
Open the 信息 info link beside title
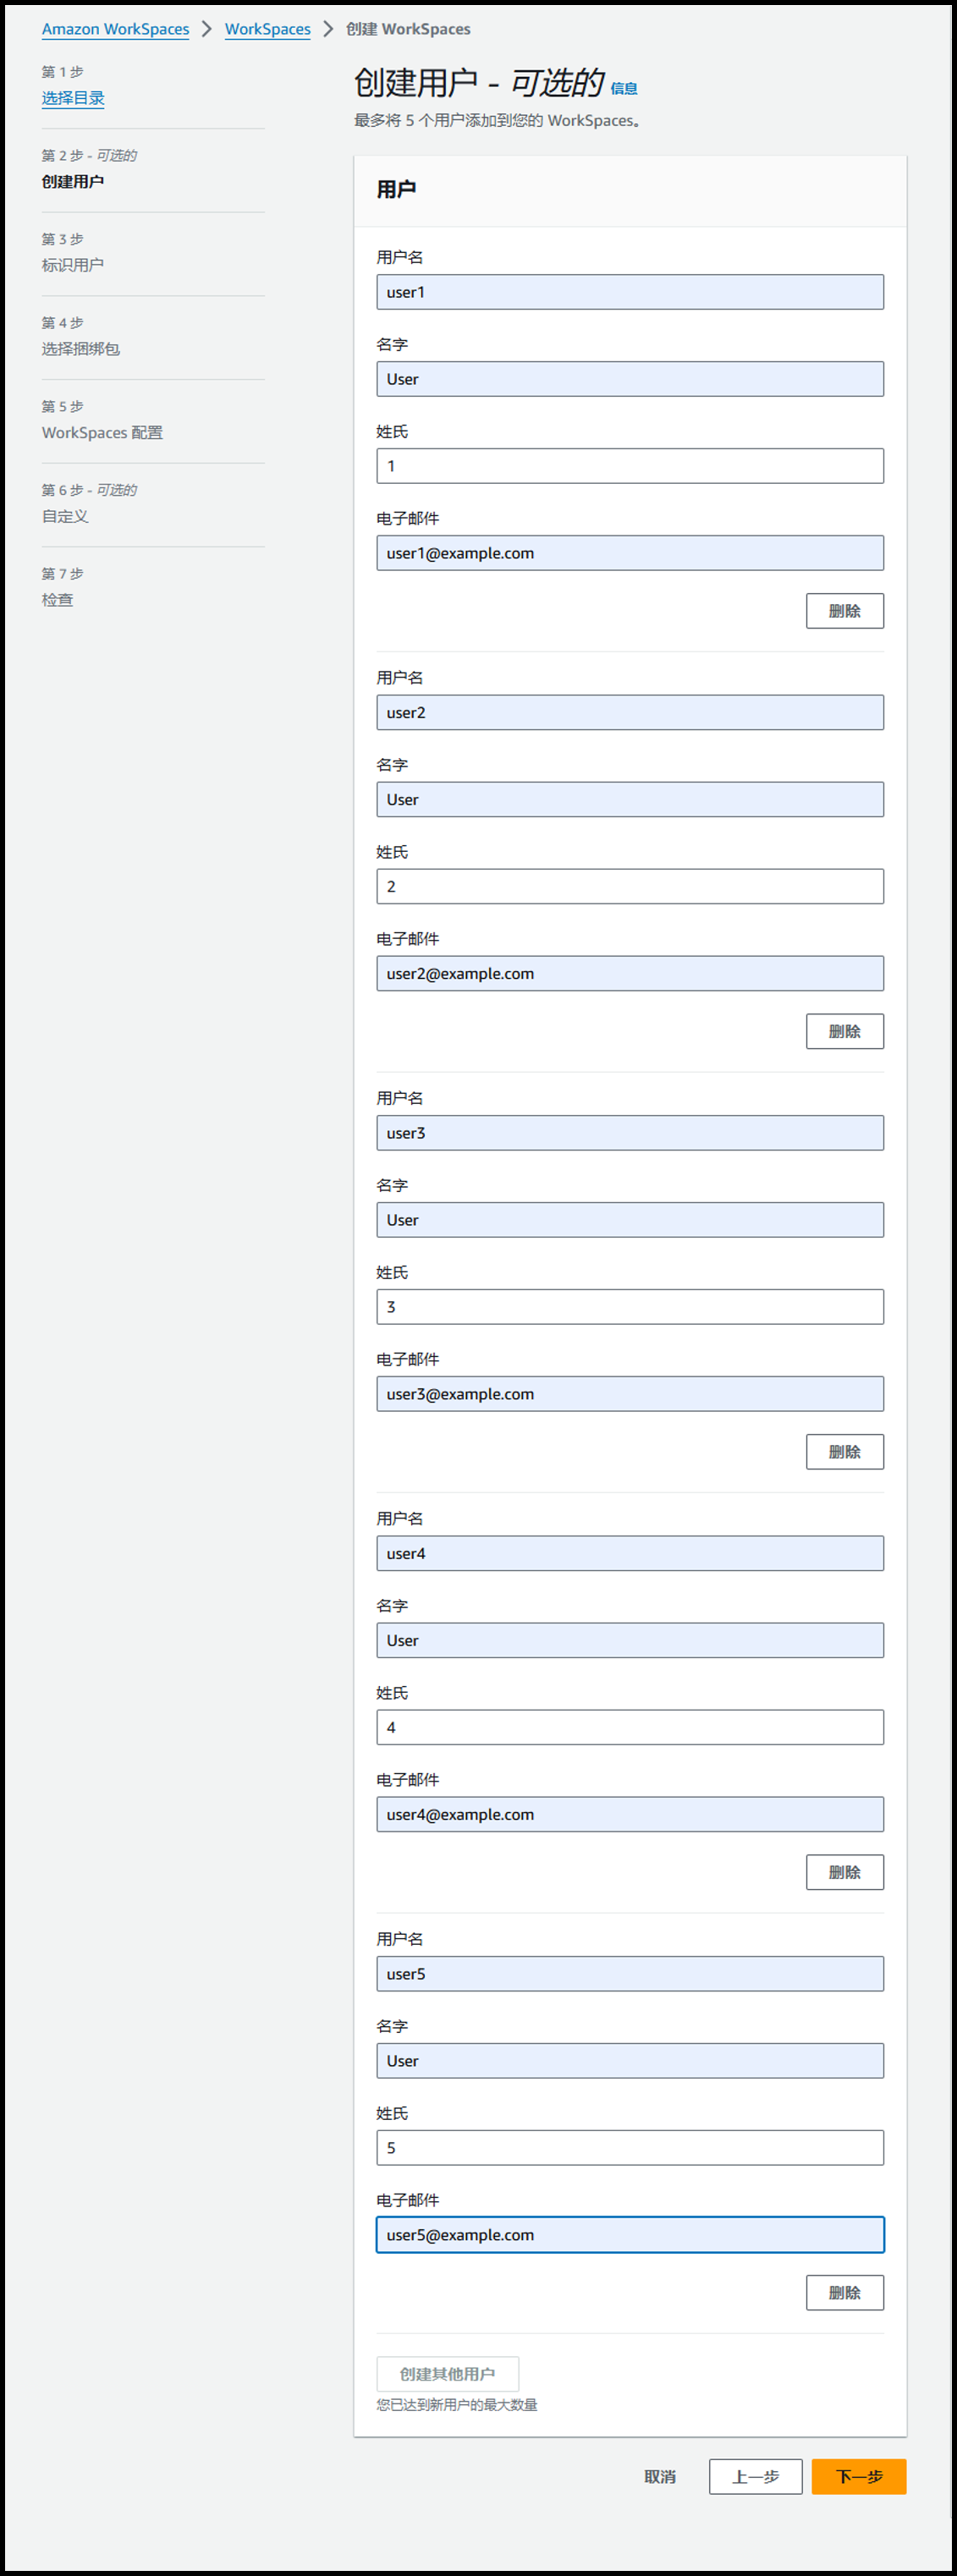pyautogui.click(x=624, y=88)
